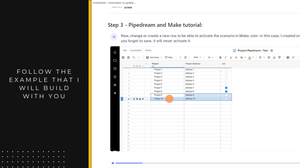Open the Notifications bell in Smartsheet sidebar
The width and height of the screenshot is (300, 168).
click(x=115, y=52)
